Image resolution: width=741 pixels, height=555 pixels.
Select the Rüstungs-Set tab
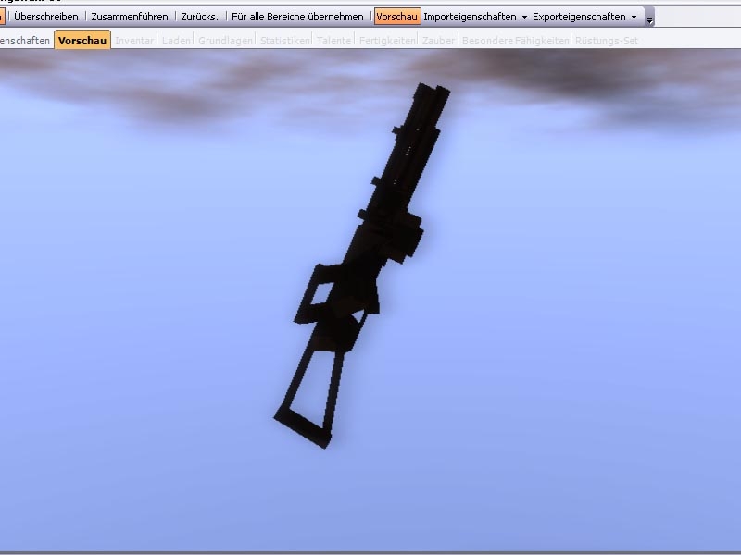point(607,41)
